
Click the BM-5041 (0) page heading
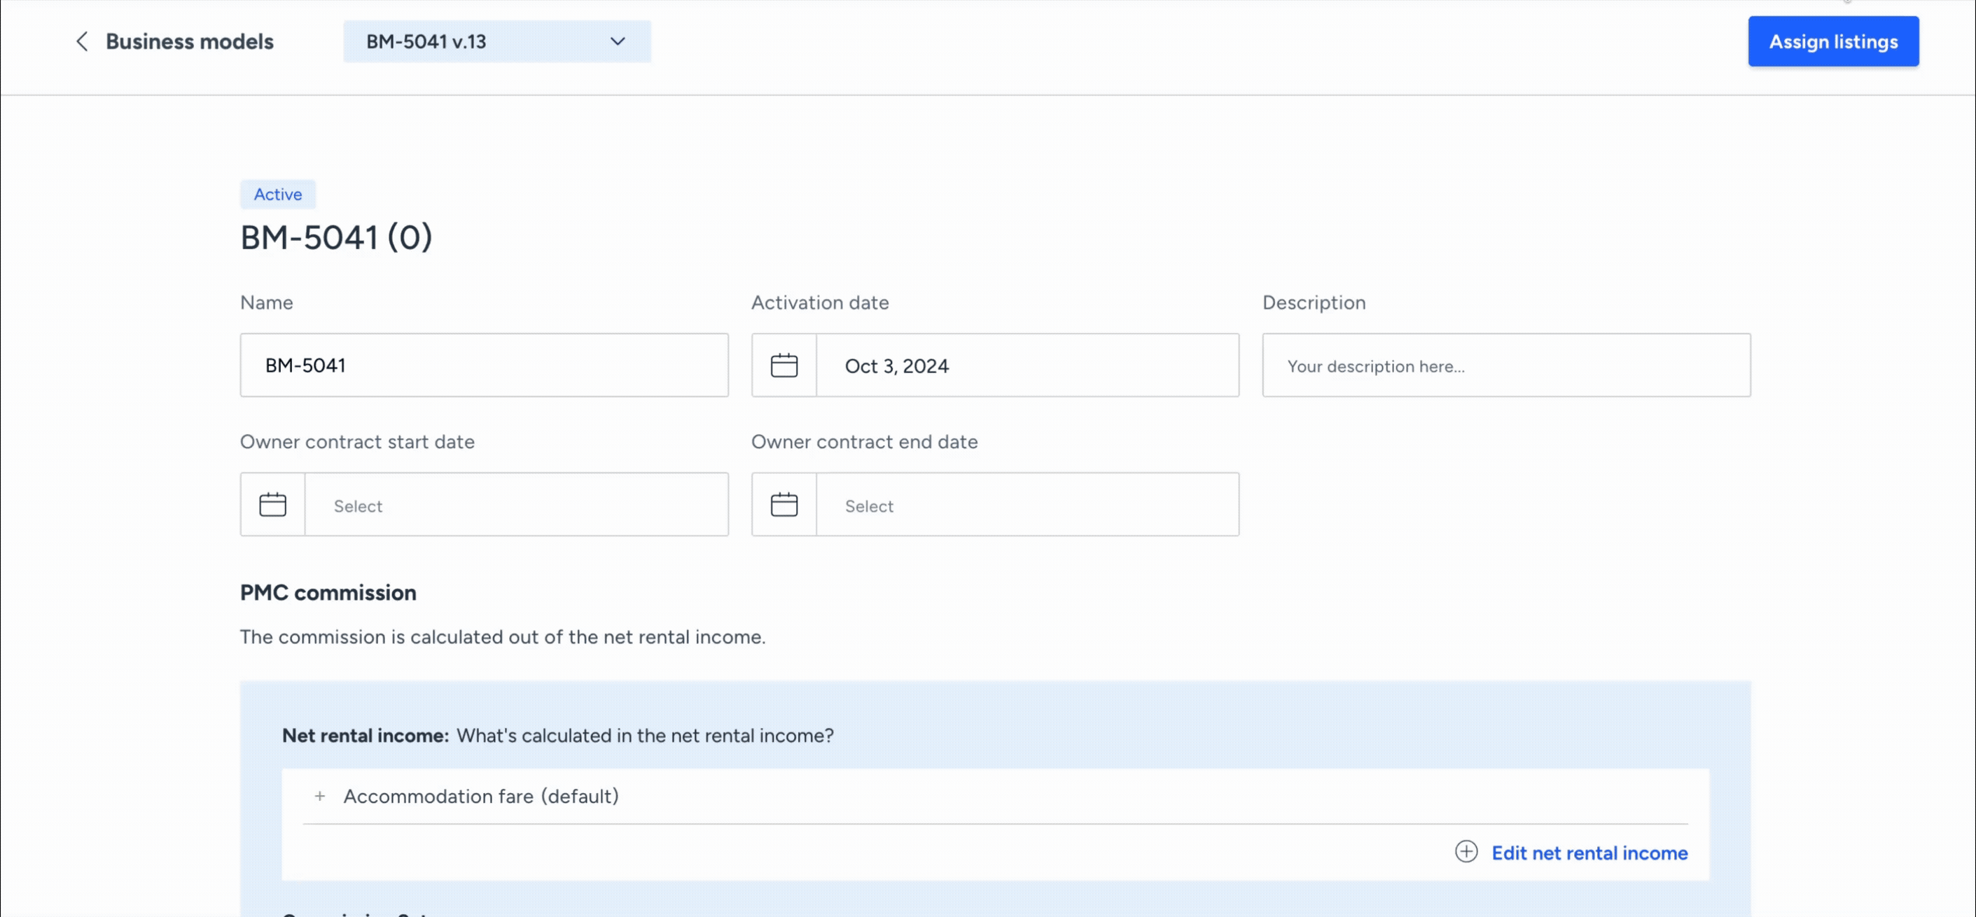[336, 238]
